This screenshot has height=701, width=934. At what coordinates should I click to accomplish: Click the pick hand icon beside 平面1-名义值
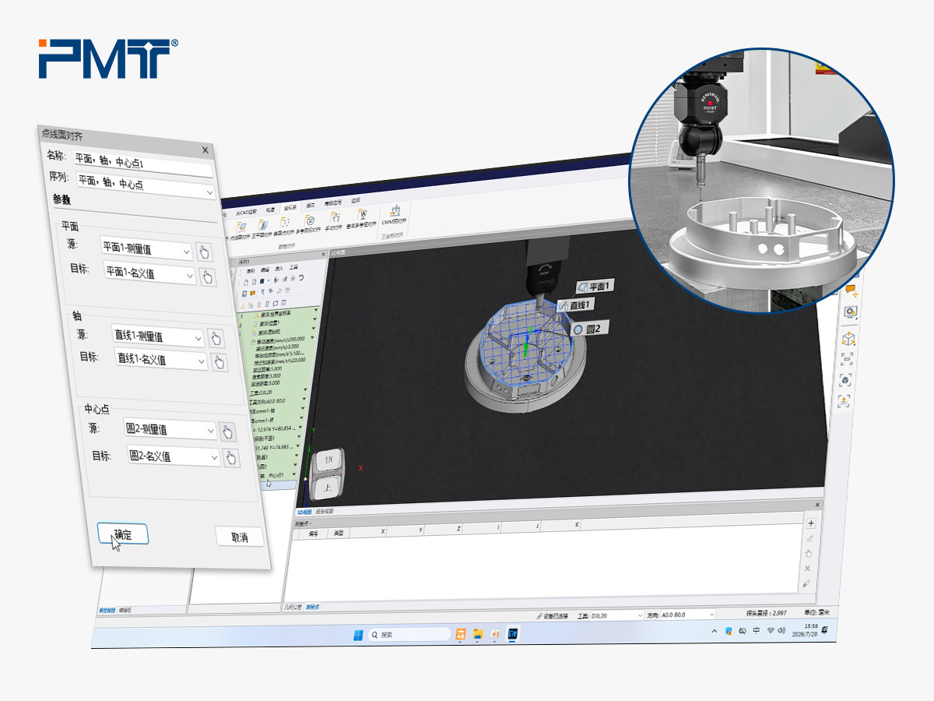207,277
